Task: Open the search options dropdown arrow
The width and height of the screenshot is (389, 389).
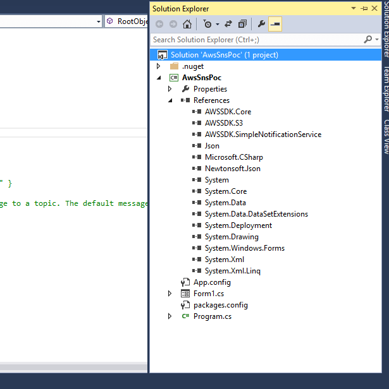Action: pyautogui.click(x=377, y=39)
